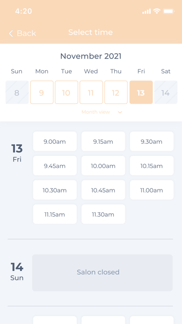The image size is (182, 324).
Task: Select date 11 Wednesday
Action: [91, 92]
